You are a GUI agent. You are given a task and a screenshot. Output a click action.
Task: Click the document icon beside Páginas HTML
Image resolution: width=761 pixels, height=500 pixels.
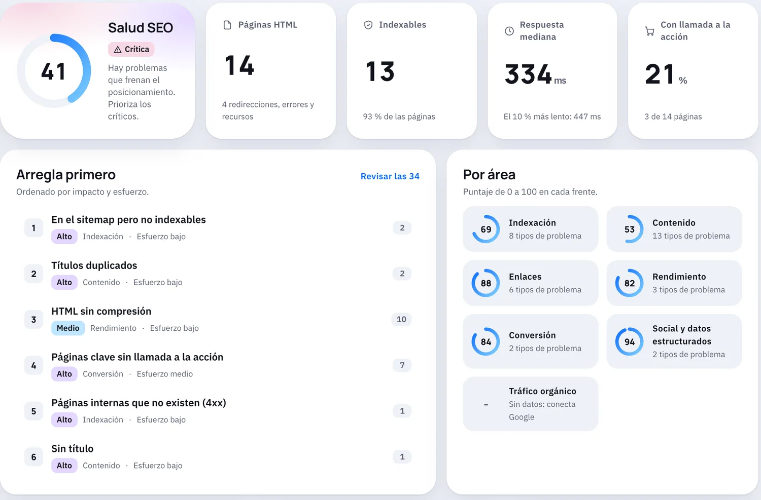point(227,25)
